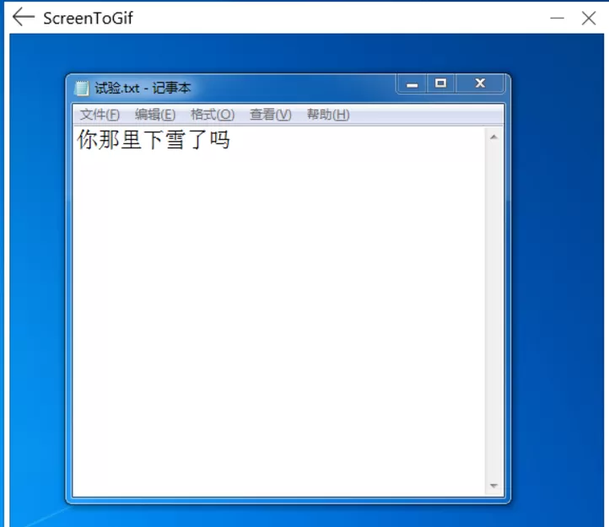The height and width of the screenshot is (527, 609).
Task: Click the ScreenToGif title text
Action: click(x=88, y=19)
